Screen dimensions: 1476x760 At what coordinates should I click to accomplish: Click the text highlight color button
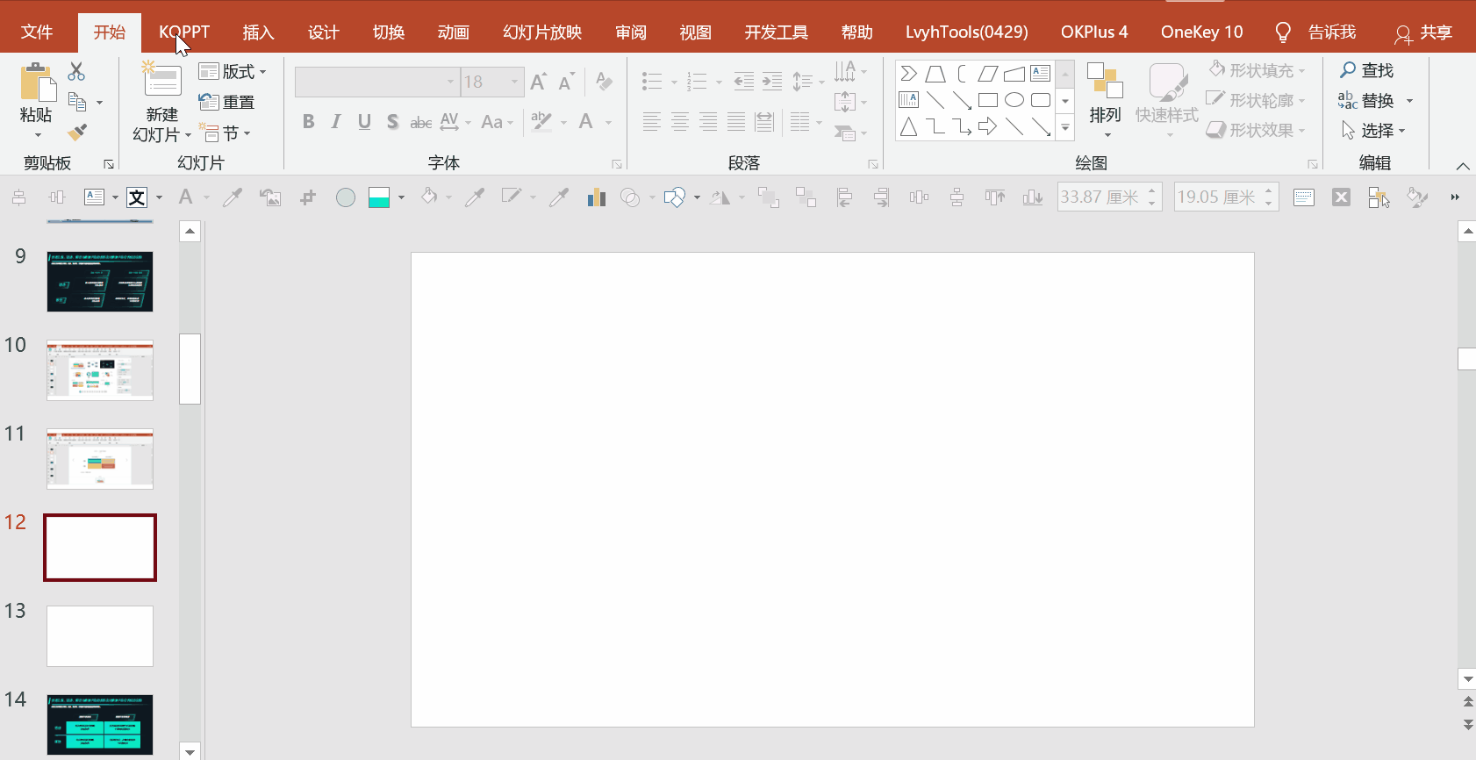tap(541, 122)
